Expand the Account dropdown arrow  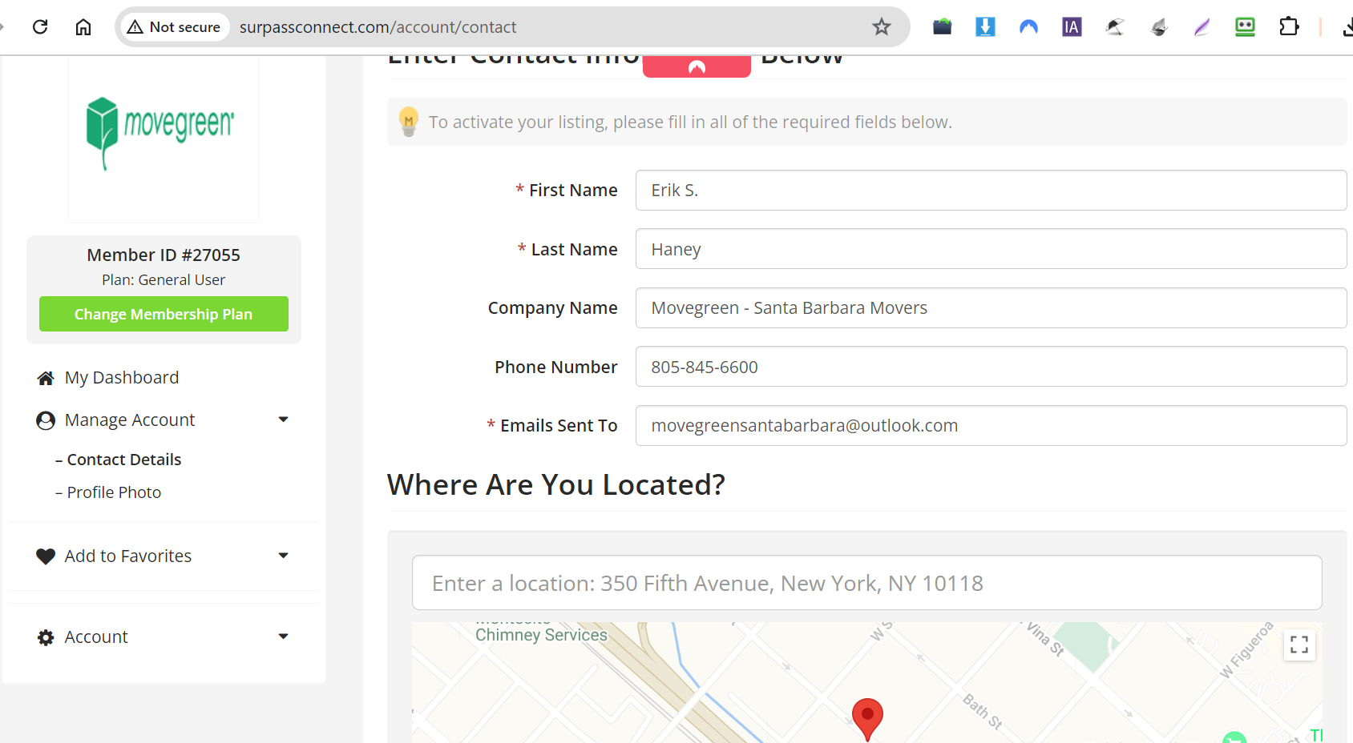pyautogui.click(x=283, y=637)
